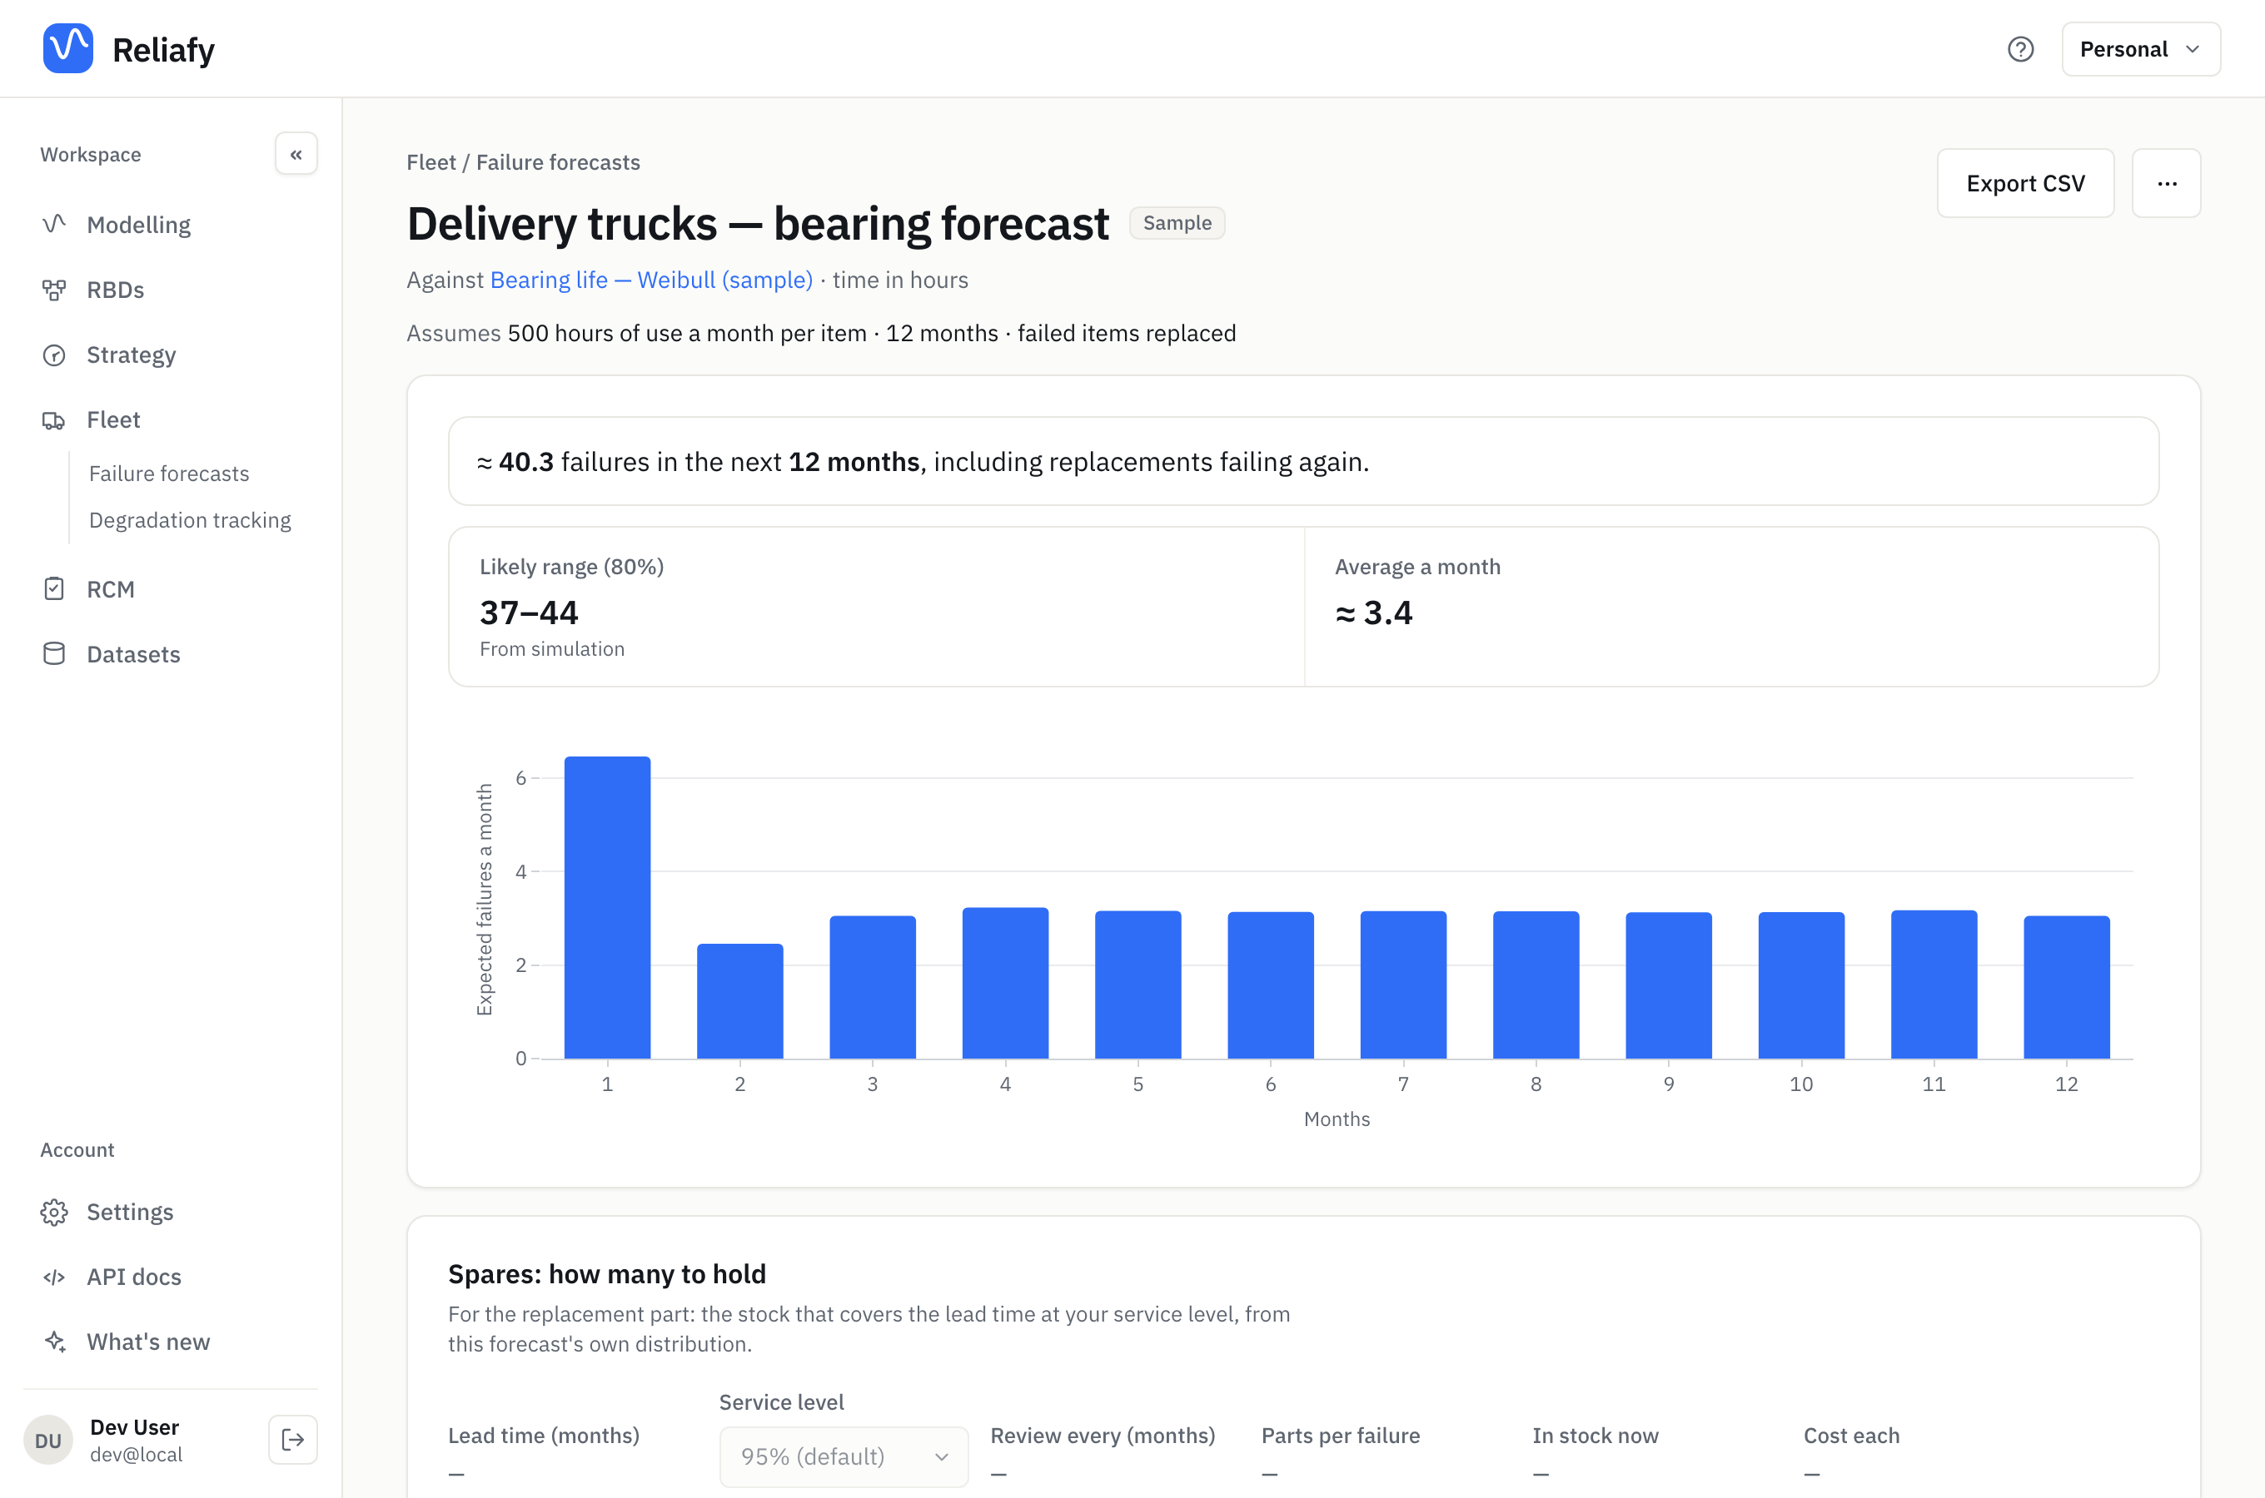Click the Settings gear icon
2265x1498 pixels.
tap(53, 1212)
